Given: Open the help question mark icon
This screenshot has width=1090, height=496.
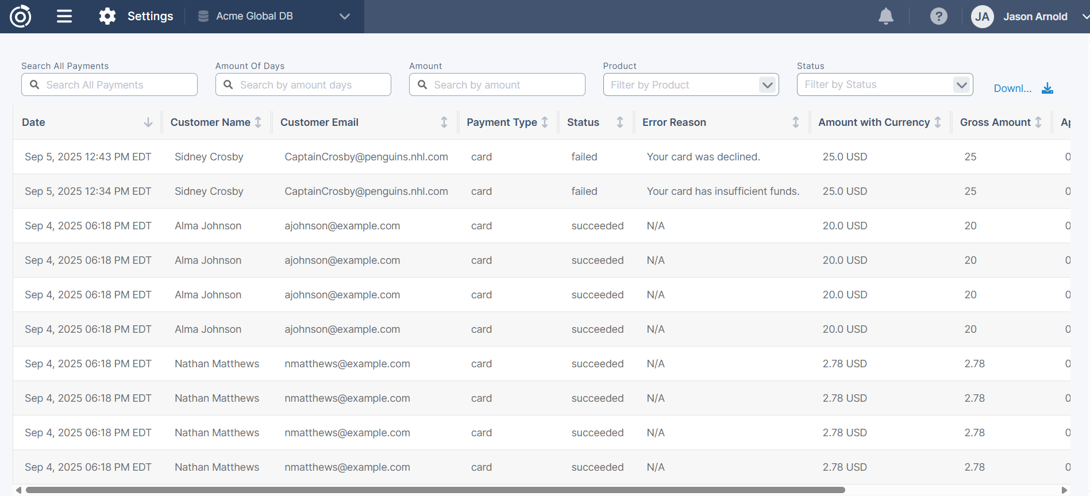Looking at the screenshot, I should click(938, 16).
